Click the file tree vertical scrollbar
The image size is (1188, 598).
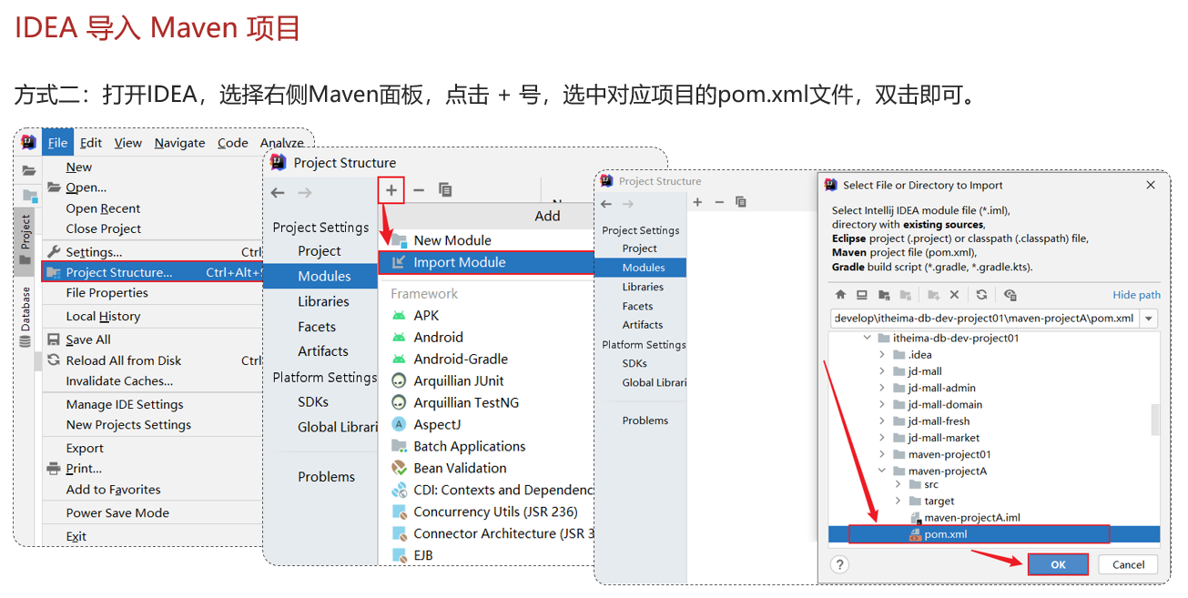tap(1155, 420)
